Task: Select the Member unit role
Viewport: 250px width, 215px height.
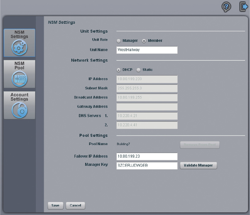Action: tap(144, 41)
